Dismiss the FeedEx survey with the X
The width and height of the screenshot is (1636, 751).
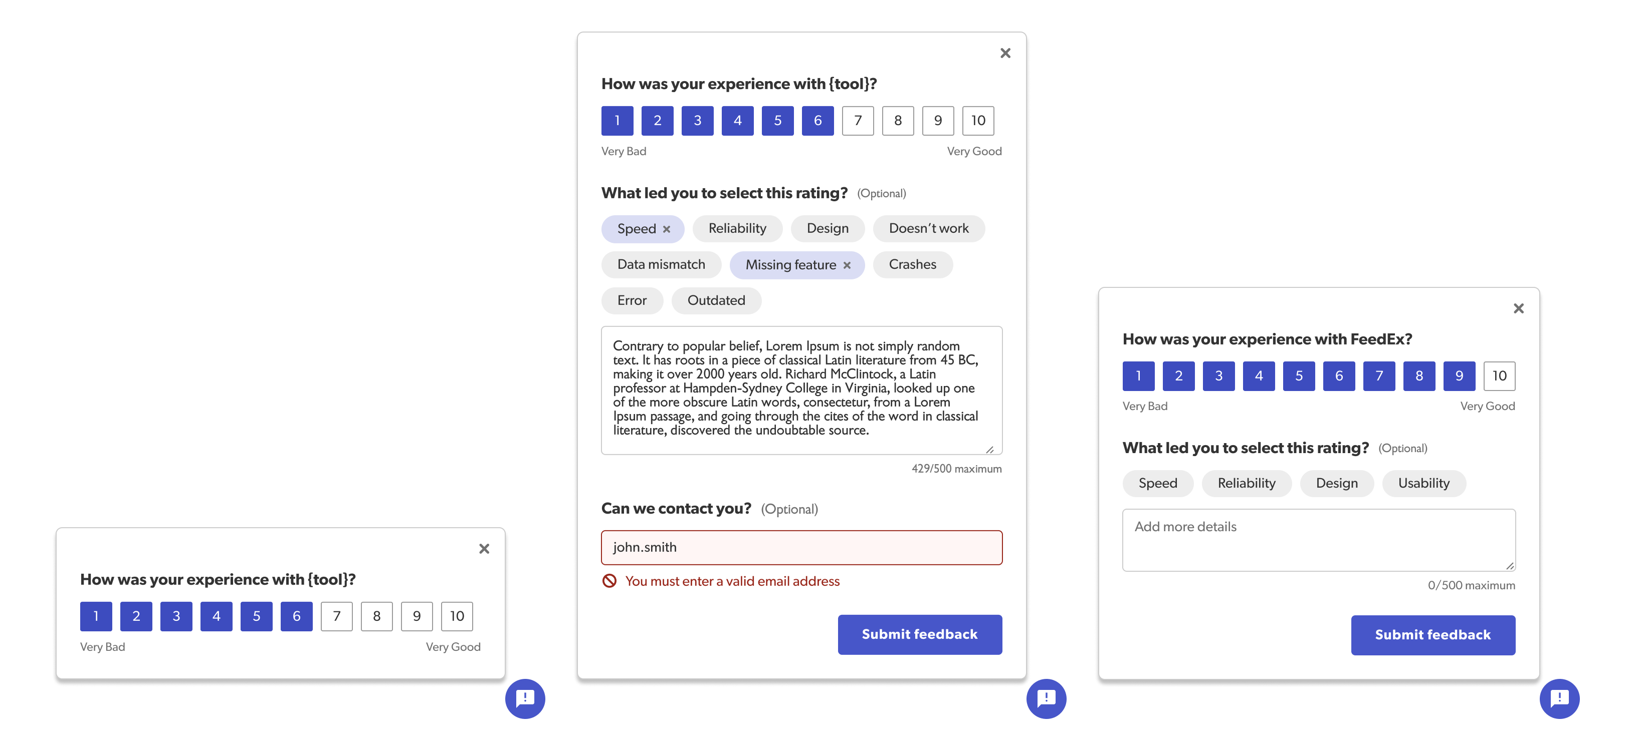(x=1519, y=308)
